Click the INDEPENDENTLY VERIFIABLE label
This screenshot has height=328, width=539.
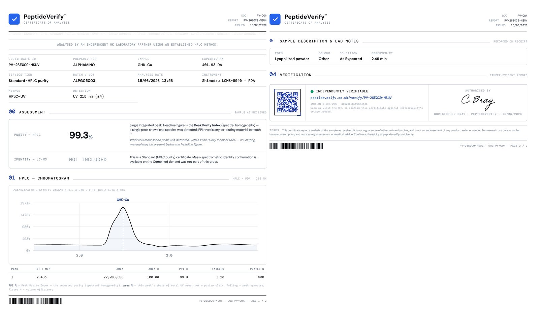coord(342,91)
